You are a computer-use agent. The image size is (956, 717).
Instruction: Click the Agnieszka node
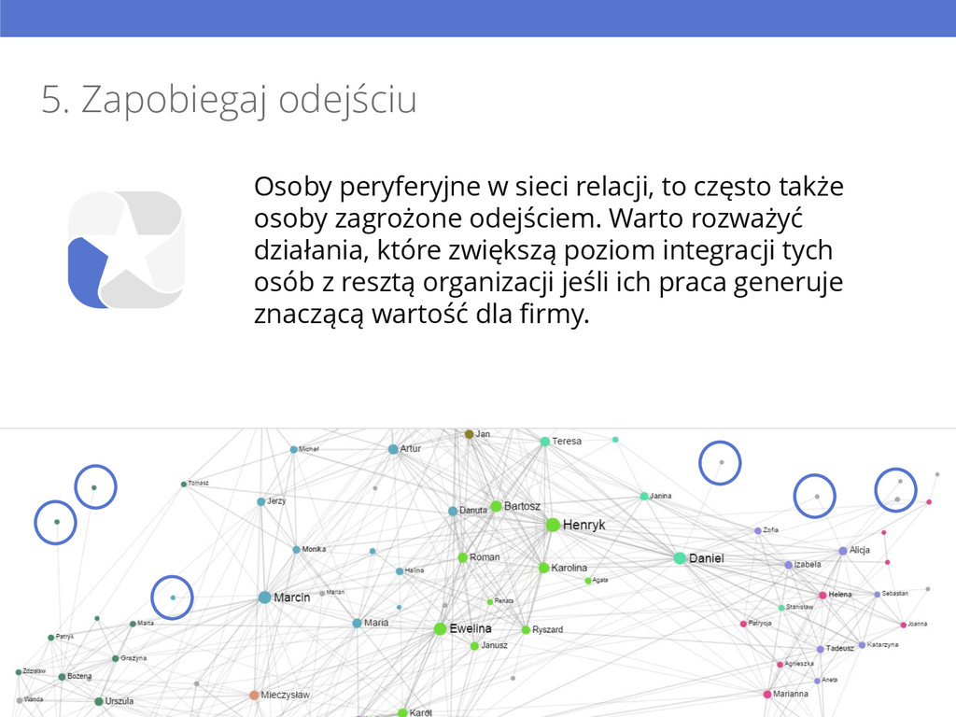coord(780,665)
